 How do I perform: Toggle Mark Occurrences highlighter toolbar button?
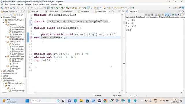tap(89, 8)
